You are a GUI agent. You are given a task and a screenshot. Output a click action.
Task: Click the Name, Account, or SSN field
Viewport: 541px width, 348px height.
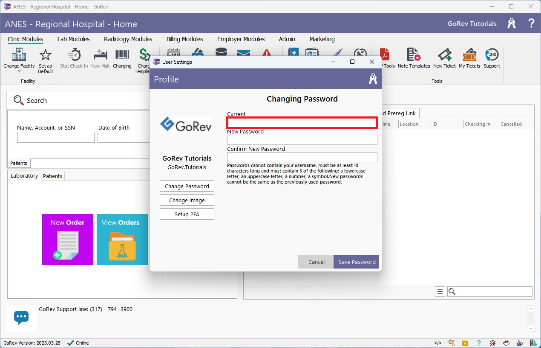click(56, 137)
